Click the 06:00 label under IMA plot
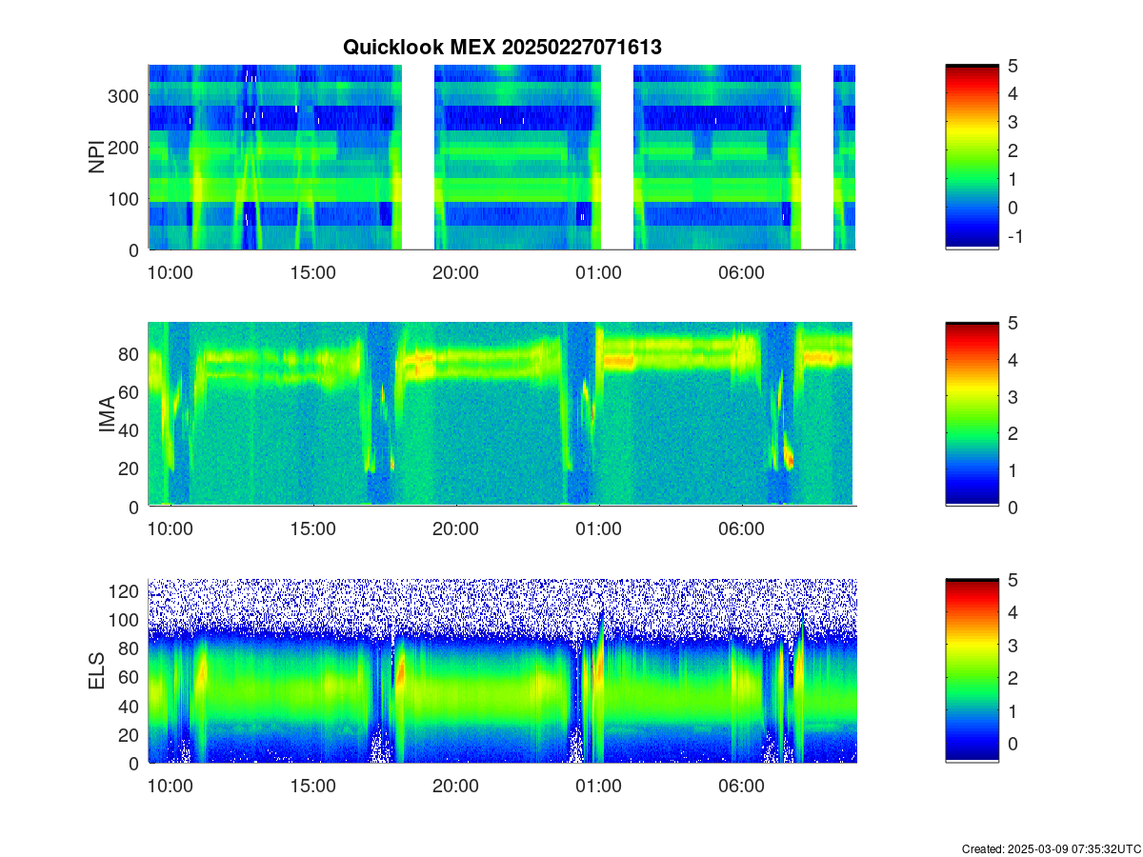This screenshot has height=857, width=1143. pyautogui.click(x=742, y=529)
